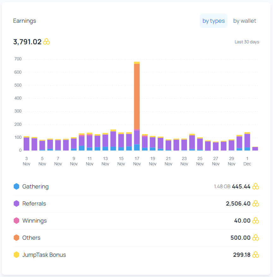
Task: Click the coin icon next to 500.00
Action: pyautogui.click(x=256, y=237)
